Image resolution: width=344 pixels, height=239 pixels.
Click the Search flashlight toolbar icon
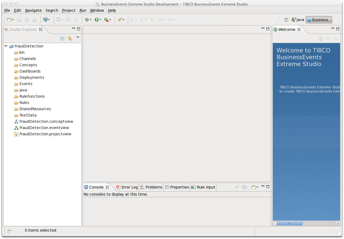coord(119,20)
